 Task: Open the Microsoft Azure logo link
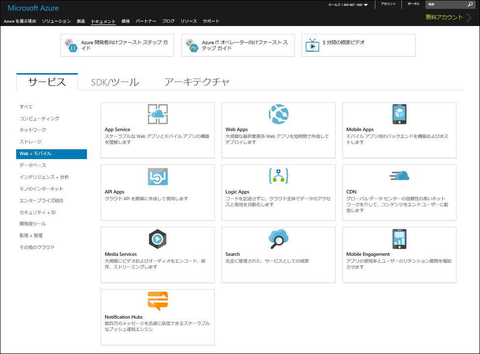click(x=33, y=8)
